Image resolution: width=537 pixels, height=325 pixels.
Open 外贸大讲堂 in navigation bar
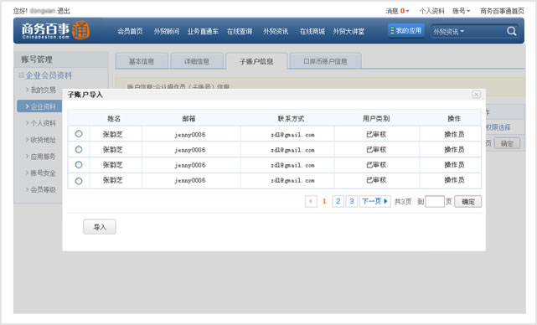click(x=349, y=31)
